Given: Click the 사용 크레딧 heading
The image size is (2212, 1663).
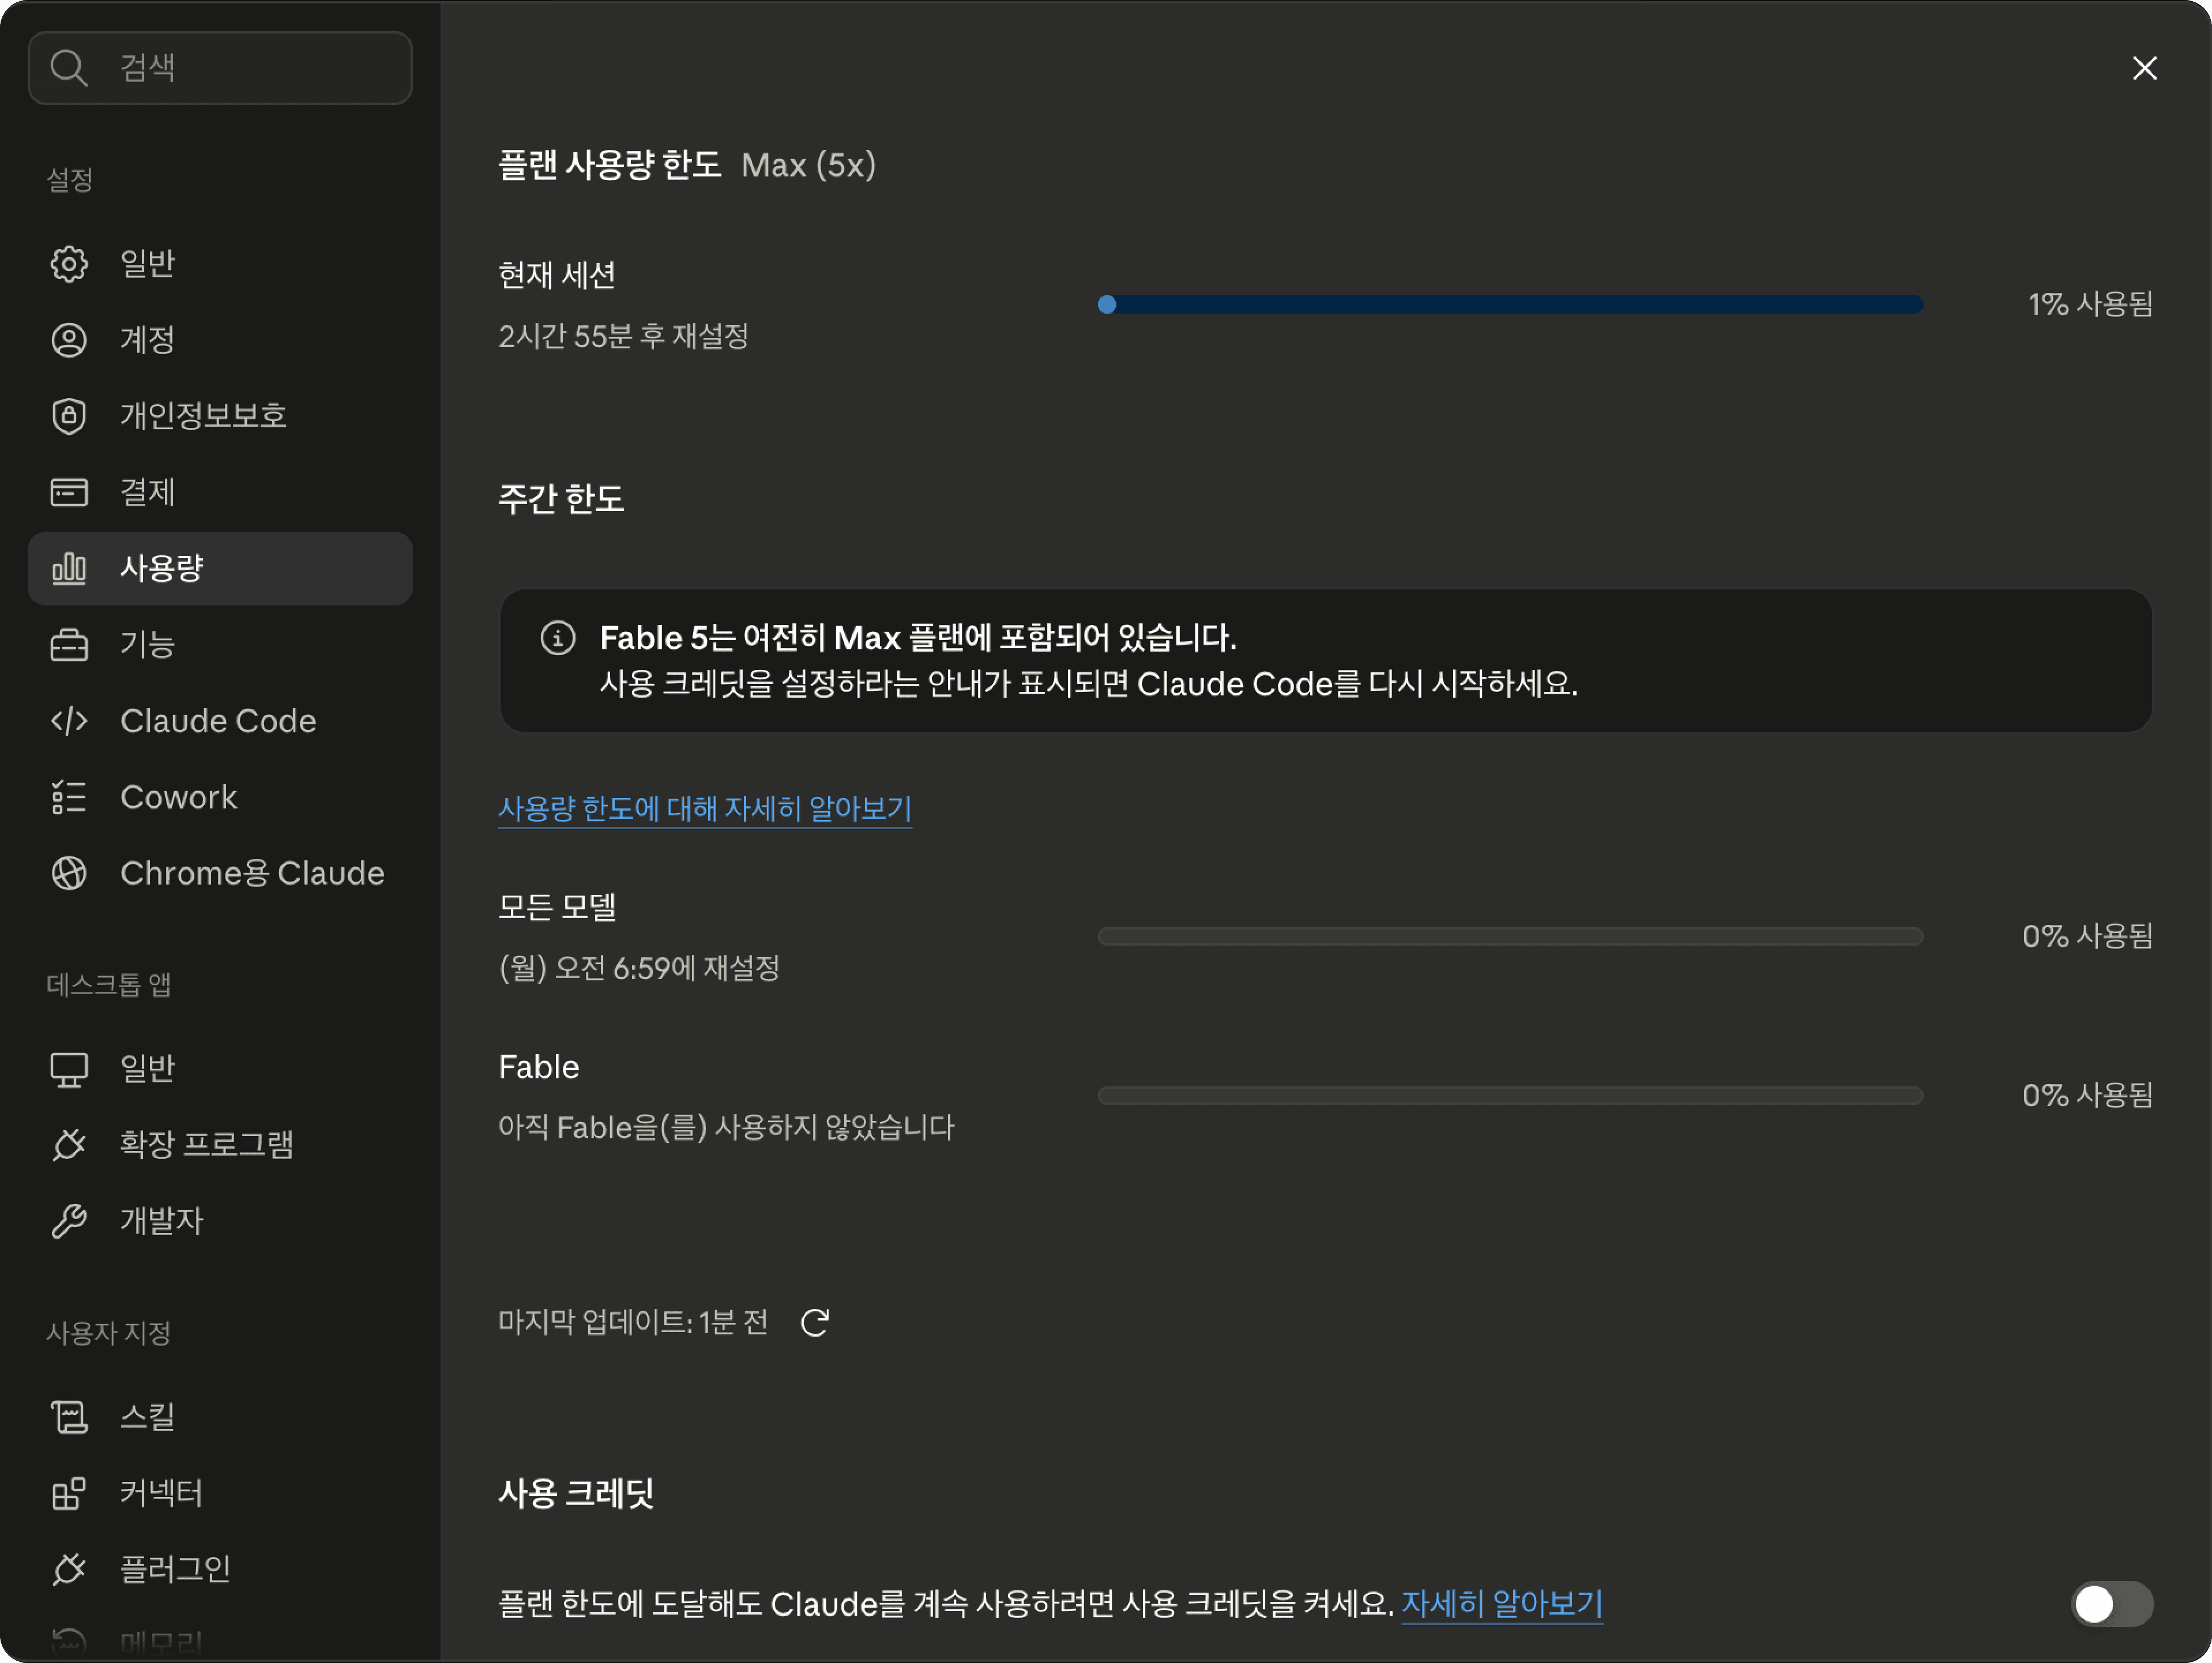Looking at the screenshot, I should click(x=576, y=1493).
